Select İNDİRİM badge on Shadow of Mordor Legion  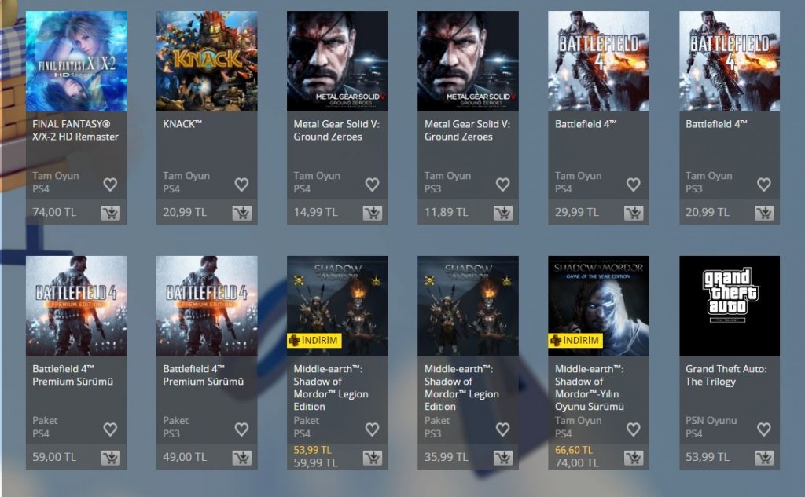[x=314, y=340]
